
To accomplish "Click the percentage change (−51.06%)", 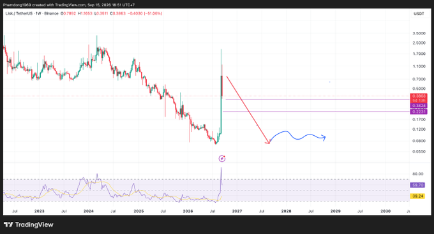I will pyautogui.click(x=153, y=13).
